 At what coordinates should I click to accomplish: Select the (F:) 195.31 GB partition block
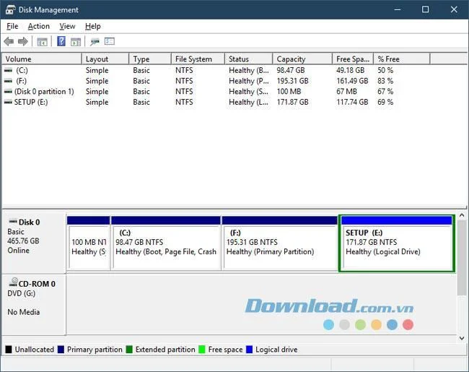point(279,243)
